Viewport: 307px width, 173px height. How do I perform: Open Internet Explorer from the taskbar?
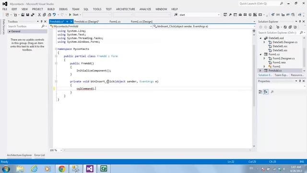pos(34,169)
